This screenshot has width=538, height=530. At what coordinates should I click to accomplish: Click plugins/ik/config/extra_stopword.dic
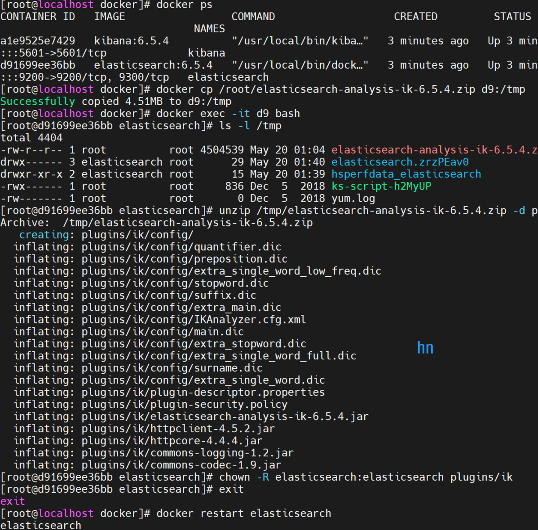click(x=194, y=344)
